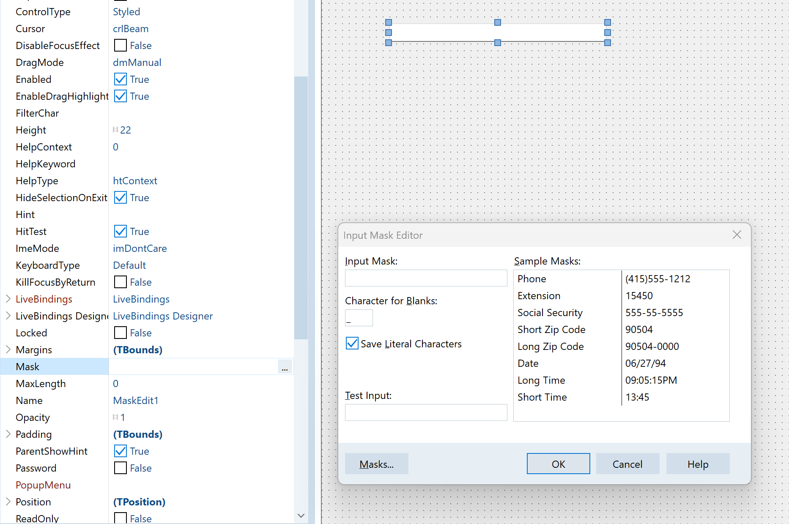Open the Masks... file button
This screenshot has width=789, height=524.
point(376,464)
